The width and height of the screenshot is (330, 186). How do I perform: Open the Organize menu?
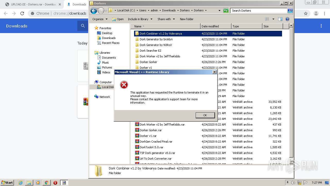tap(100, 19)
